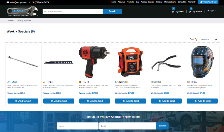This screenshot has width=224, height=132.
Task: Click Add to Cart text for AST78318
Action: pyautogui.click(x=25, y=101)
